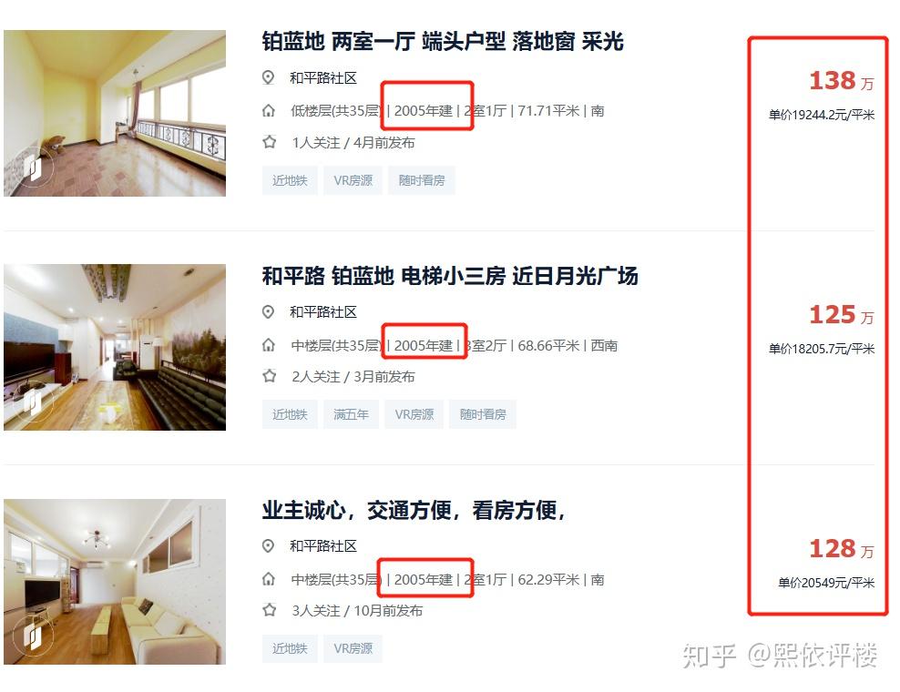This screenshot has width=900, height=692.
Task: Click 和平路社区 link in the second listing
Action: point(323,312)
